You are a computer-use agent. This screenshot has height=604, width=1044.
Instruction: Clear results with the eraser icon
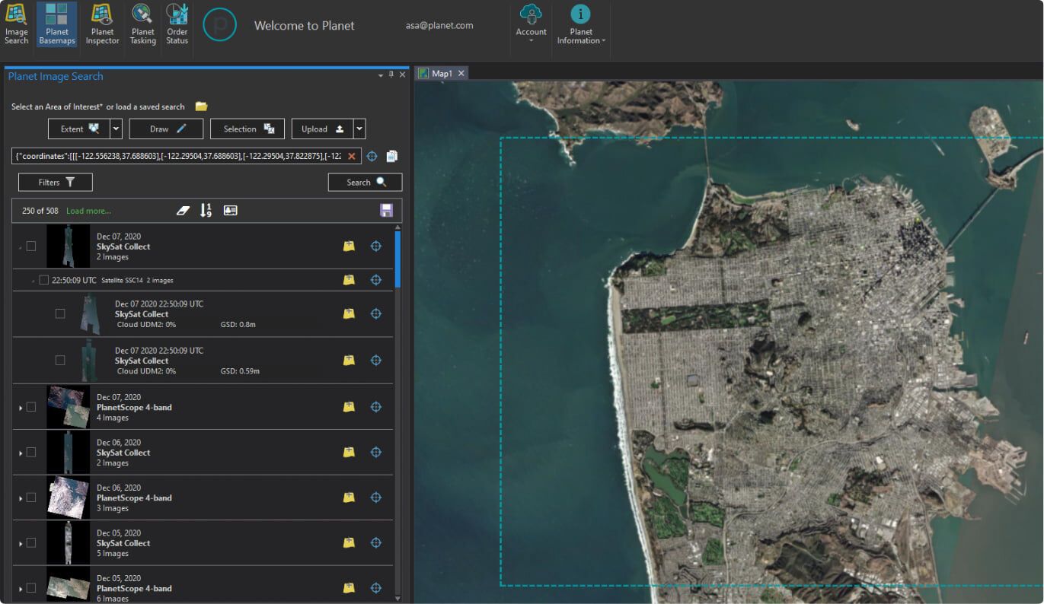[x=182, y=211]
